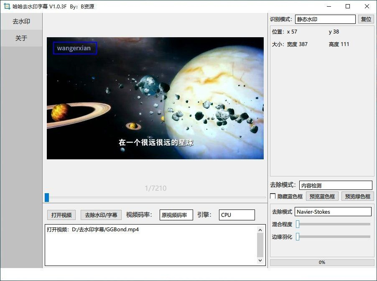Open the 识别模式 静态水印 selector
This screenshot has height=281, width=377.
point(325,19)
